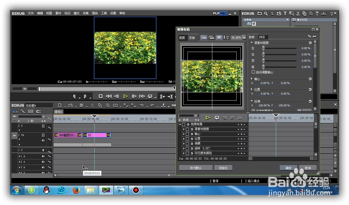Open the 素材 menu

click(58, 13)
